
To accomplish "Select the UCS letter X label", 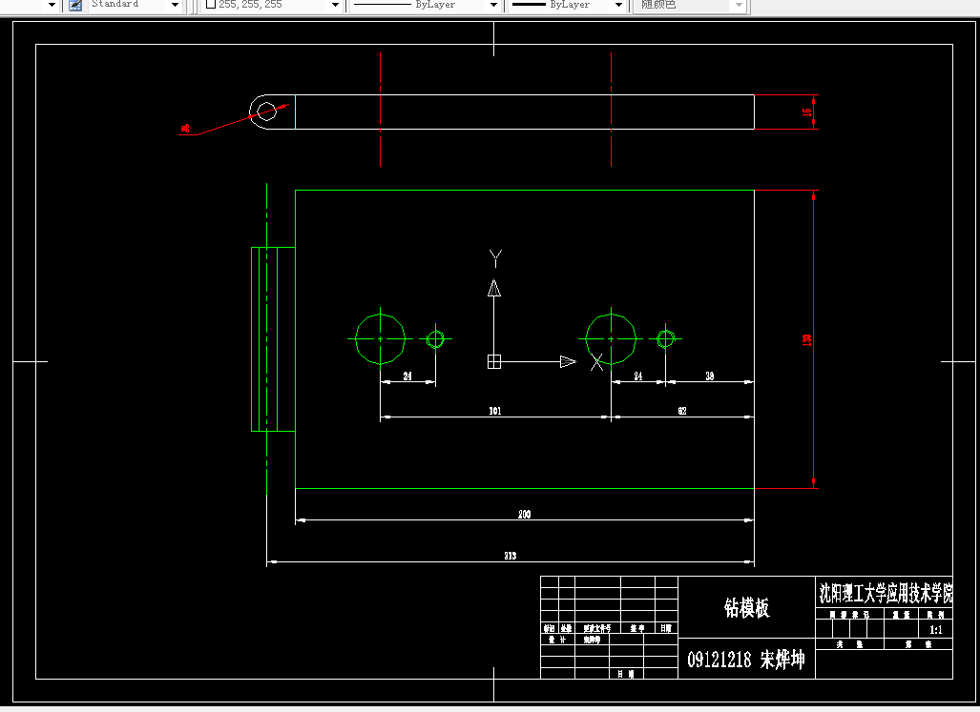I will tap(597, 362).
